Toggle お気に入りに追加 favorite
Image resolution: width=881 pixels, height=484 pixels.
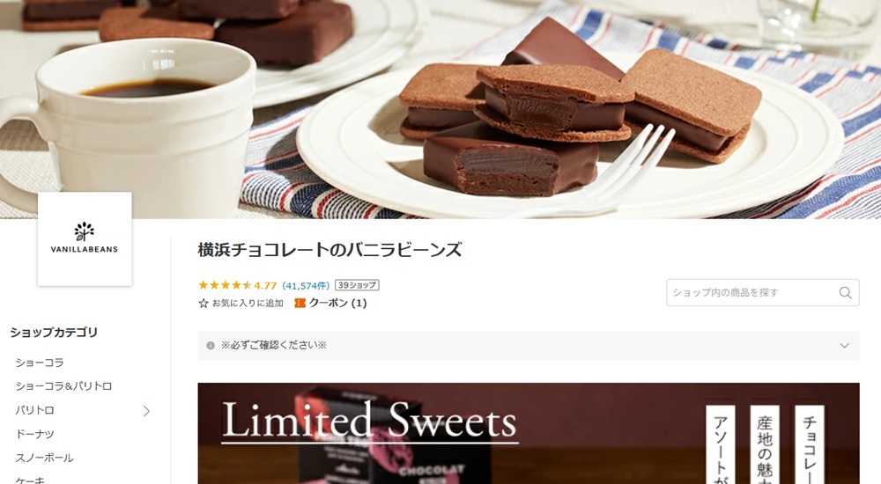coord(241,304)
